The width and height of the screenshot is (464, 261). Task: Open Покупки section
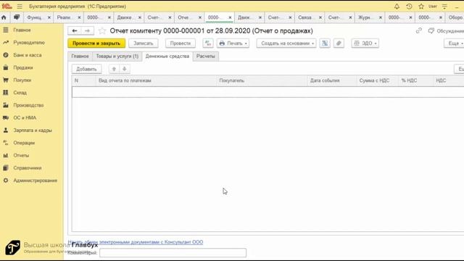click(x=22, y=80)
